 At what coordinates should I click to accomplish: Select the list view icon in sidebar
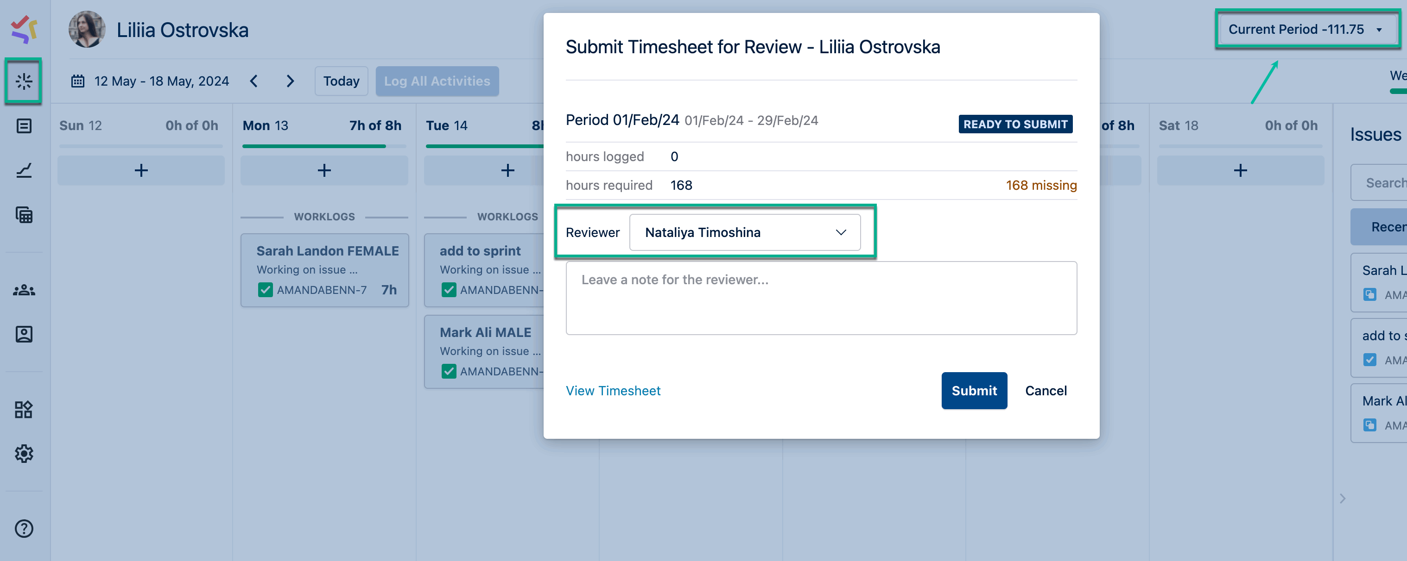click(24, 125)
